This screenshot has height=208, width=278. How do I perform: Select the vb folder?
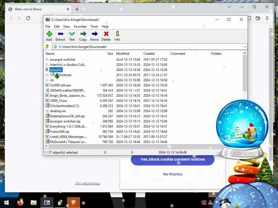52,80
